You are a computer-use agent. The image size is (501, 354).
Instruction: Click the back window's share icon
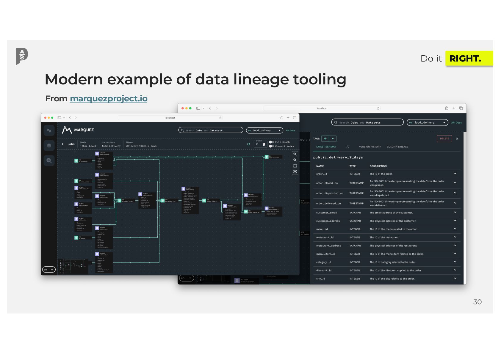pyautogui.click(x=447, y=108)
